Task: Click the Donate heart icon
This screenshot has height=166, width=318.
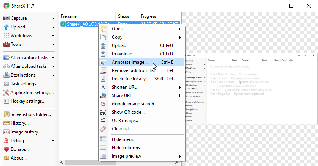Action: (6, 149)
